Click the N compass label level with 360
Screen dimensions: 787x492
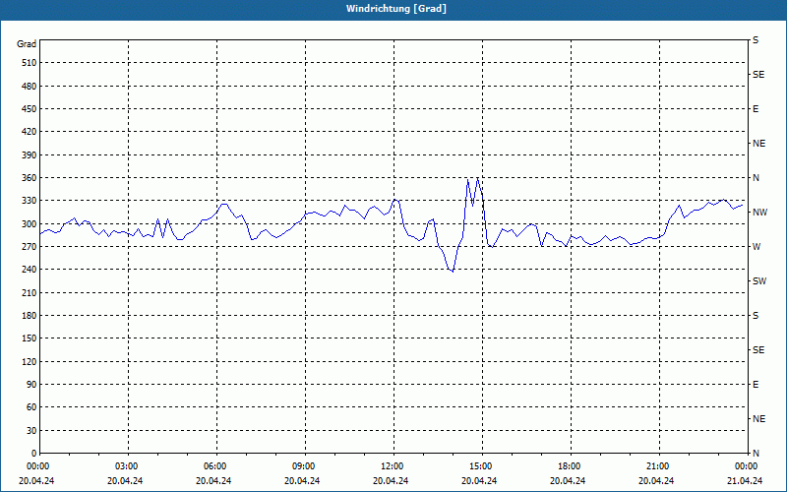point(756,178)
